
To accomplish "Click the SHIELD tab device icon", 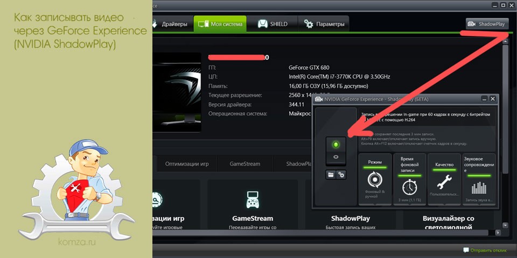I will 262,24.
